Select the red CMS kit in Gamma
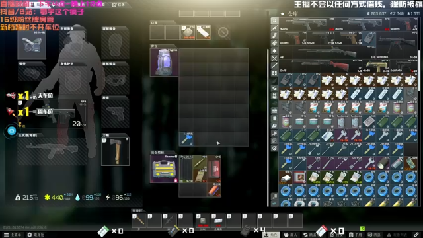Viewport: 423px width, 238px height. pyautogui.click(x=214, y=169)
